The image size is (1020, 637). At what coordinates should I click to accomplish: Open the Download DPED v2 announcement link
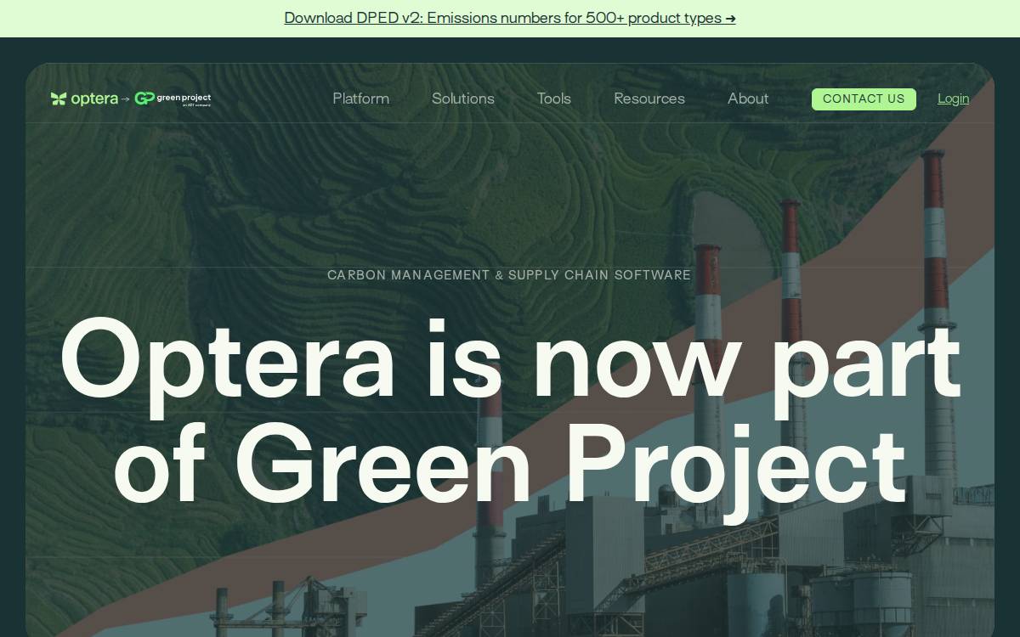pyautogui.click(x=510, y=18)
